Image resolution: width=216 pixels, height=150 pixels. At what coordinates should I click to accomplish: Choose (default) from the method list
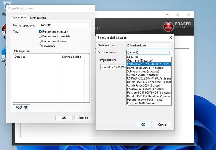(x=149, y=57)
